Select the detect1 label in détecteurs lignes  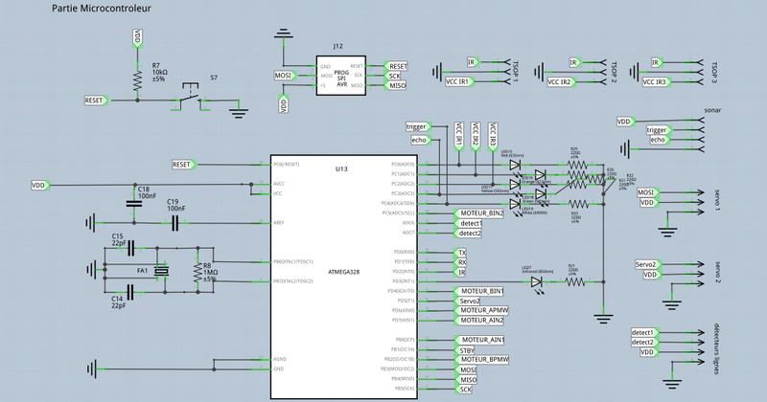[642, 332]
